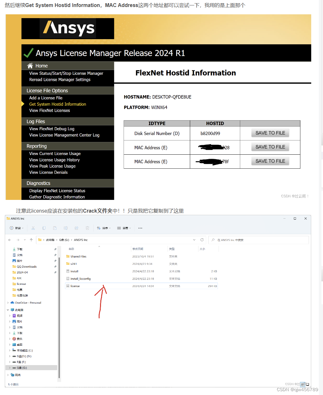Open Gather Diagnostic Information
The image size is (323, 395).
pos(57,197)
